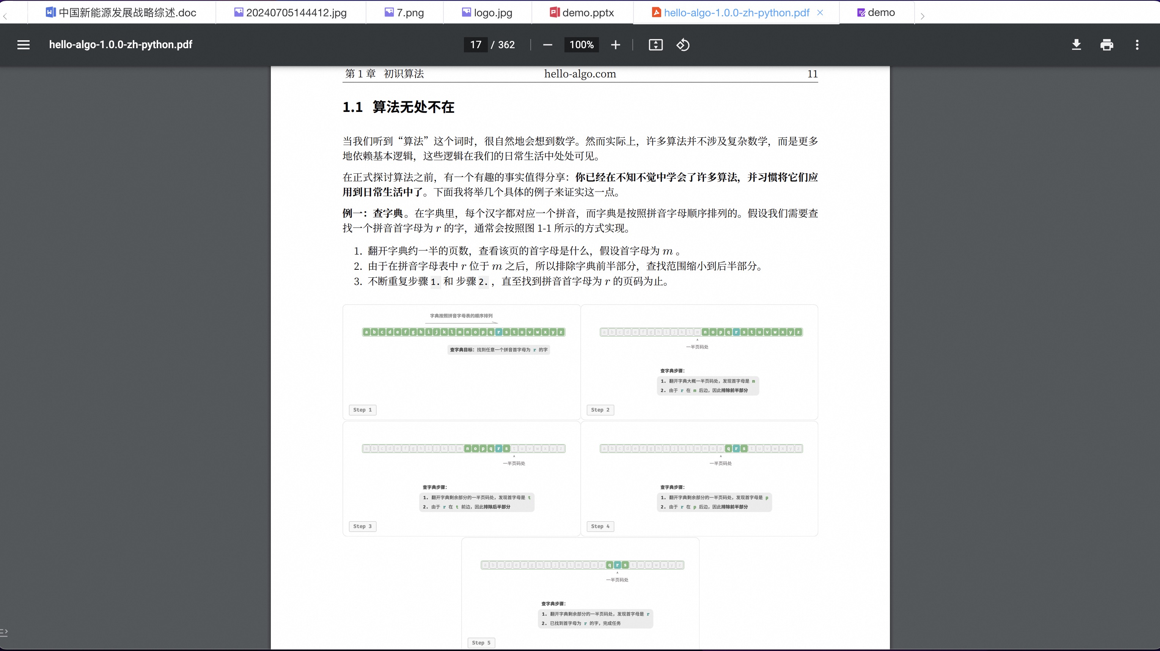Rotate the document counterclockwise
The width and height of the screenshot is (1160, 651).
tap(683, 44)
